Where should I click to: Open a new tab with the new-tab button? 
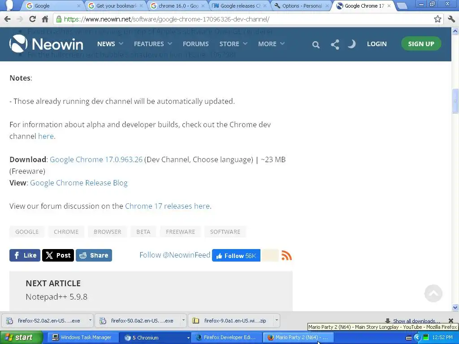[402, 6]
